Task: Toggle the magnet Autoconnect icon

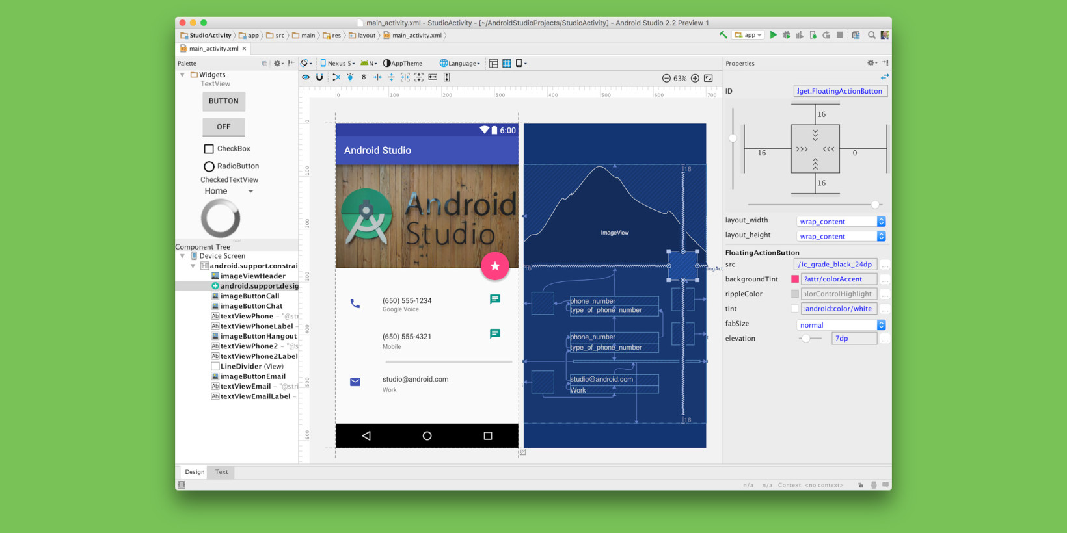Action: [x=319, y=77]
